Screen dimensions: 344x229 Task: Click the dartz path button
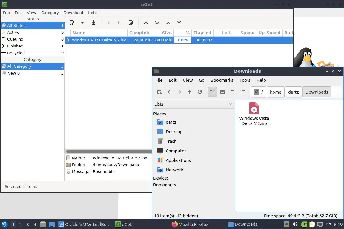coord(293,92)
